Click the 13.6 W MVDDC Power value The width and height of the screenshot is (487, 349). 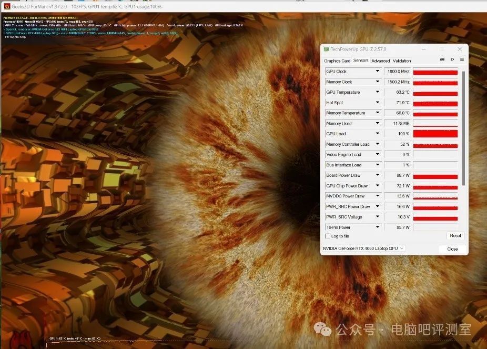coord(397,196)
